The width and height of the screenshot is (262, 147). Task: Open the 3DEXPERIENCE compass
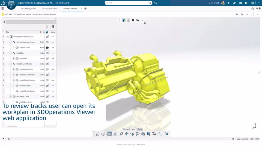11,5
